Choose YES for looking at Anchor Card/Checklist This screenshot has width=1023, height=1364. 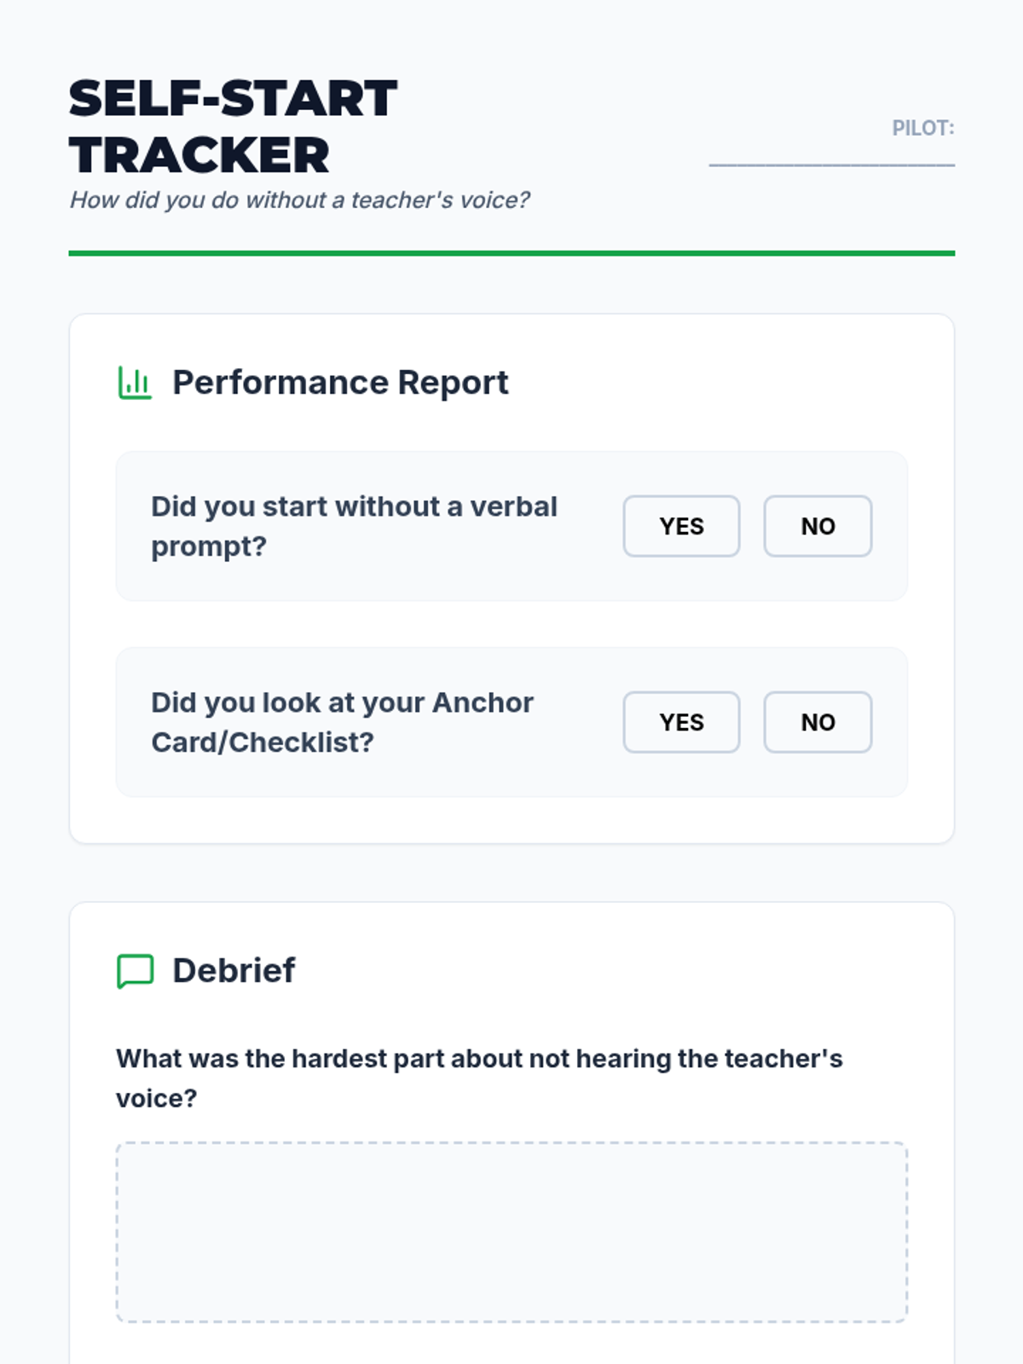click(x=681, y=722)
